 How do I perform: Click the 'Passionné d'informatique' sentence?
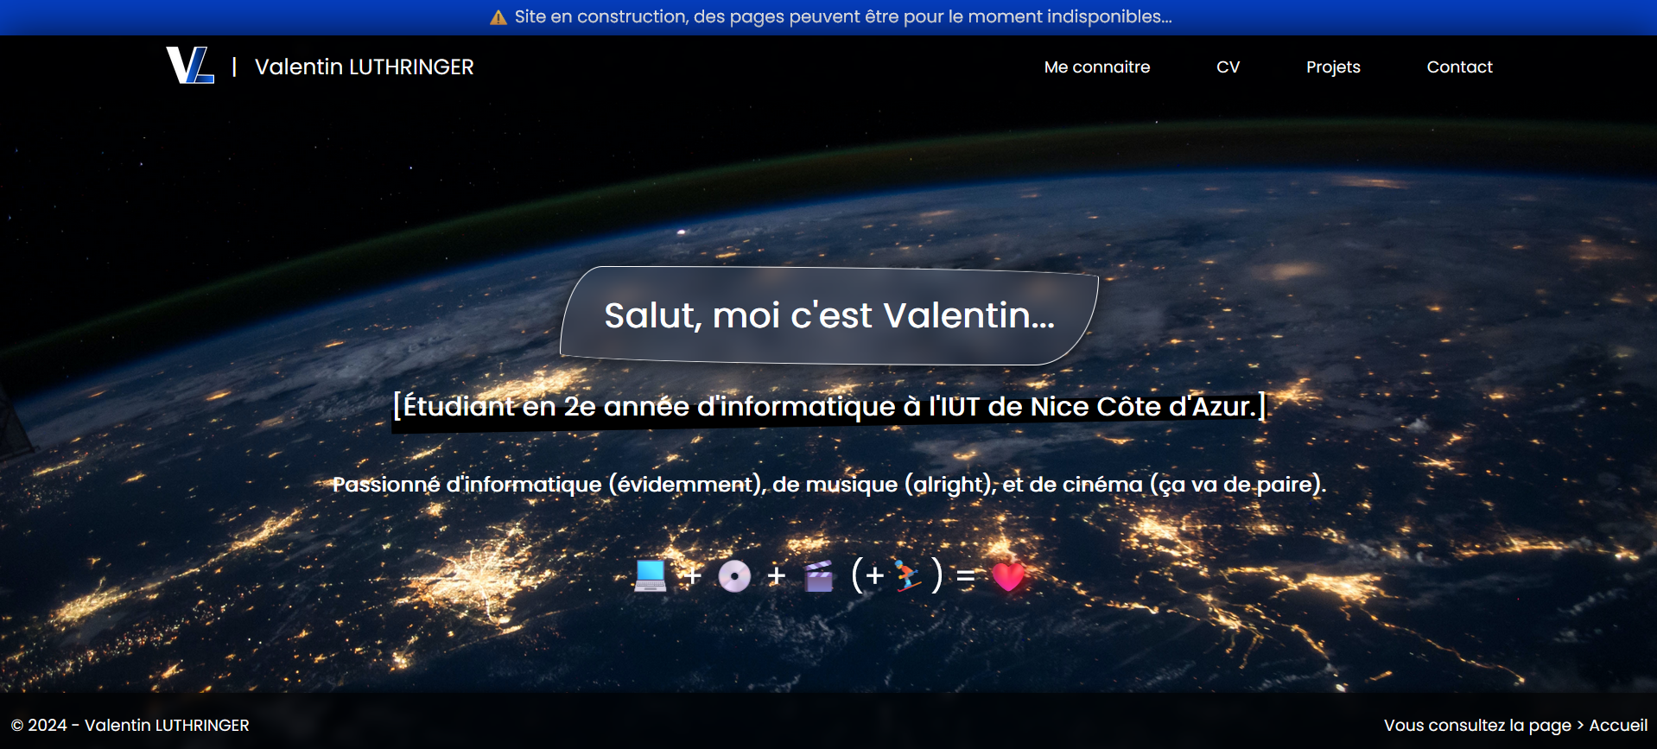[x=829, y=485]
